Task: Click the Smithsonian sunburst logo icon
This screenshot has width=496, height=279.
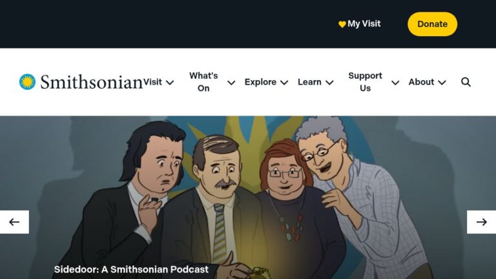Action: click(27, 82)
